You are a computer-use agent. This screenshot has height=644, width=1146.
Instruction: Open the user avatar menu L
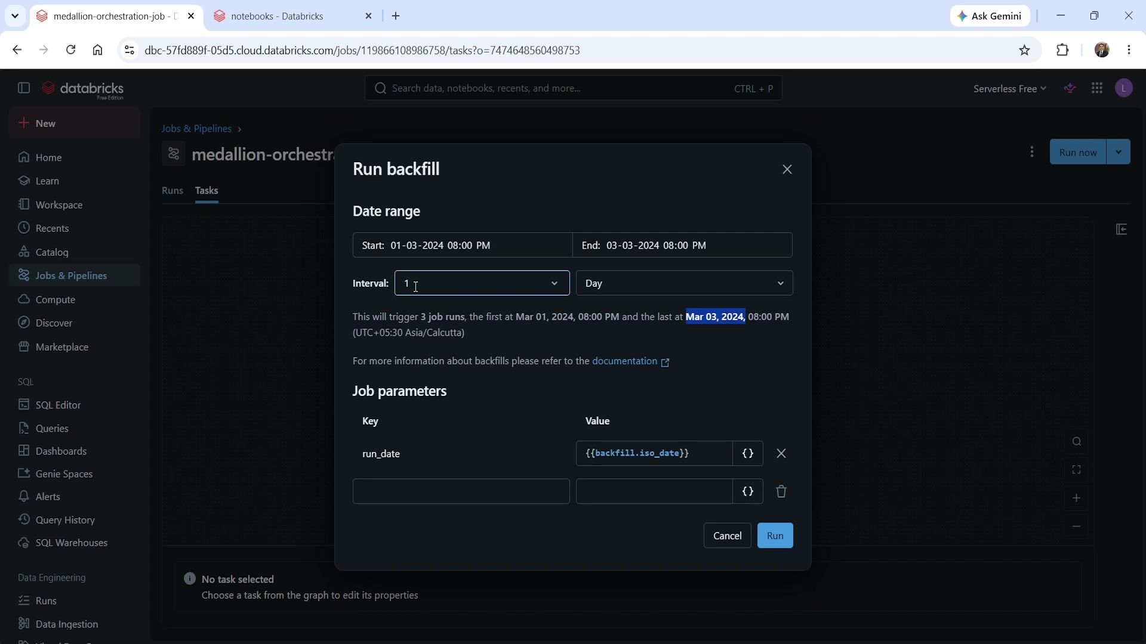pyautogui.click(x=1124, y=88)
